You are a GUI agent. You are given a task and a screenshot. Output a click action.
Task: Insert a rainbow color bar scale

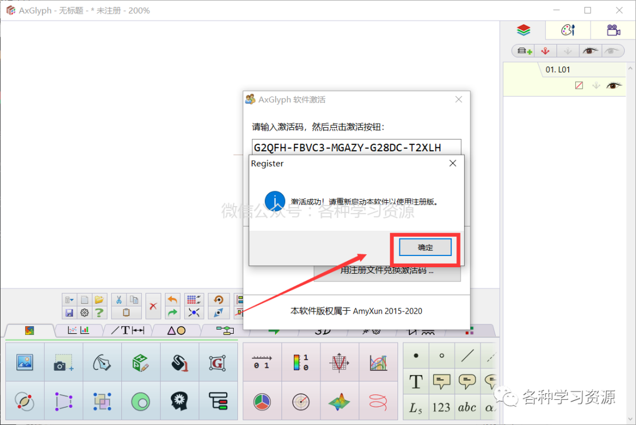coord(300,362)
